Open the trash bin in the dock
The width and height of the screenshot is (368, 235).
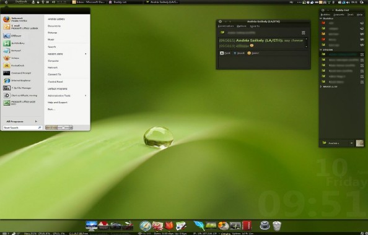277,226
